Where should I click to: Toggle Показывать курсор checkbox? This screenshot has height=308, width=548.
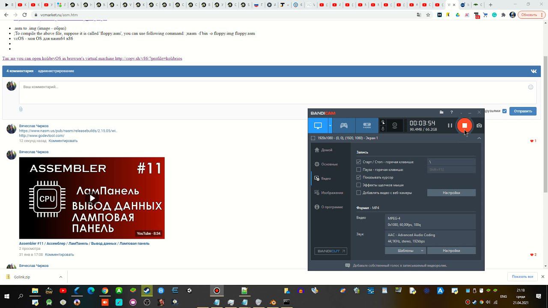tap(359, 178)
